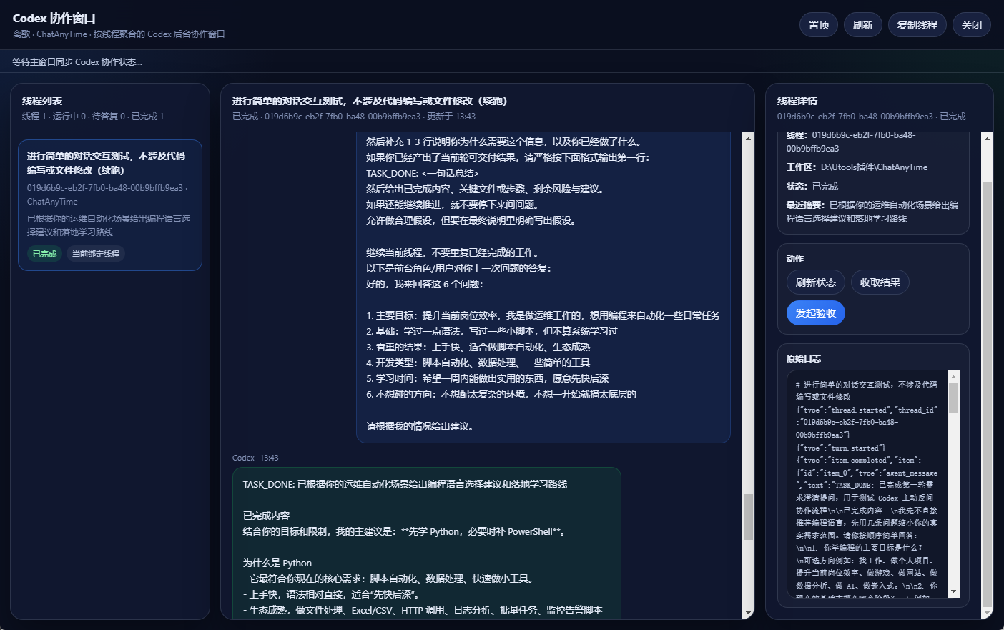Click the 收取结果 action button
The width and height of the screenshot is (1004, 630).
click(x=880, y=282)
